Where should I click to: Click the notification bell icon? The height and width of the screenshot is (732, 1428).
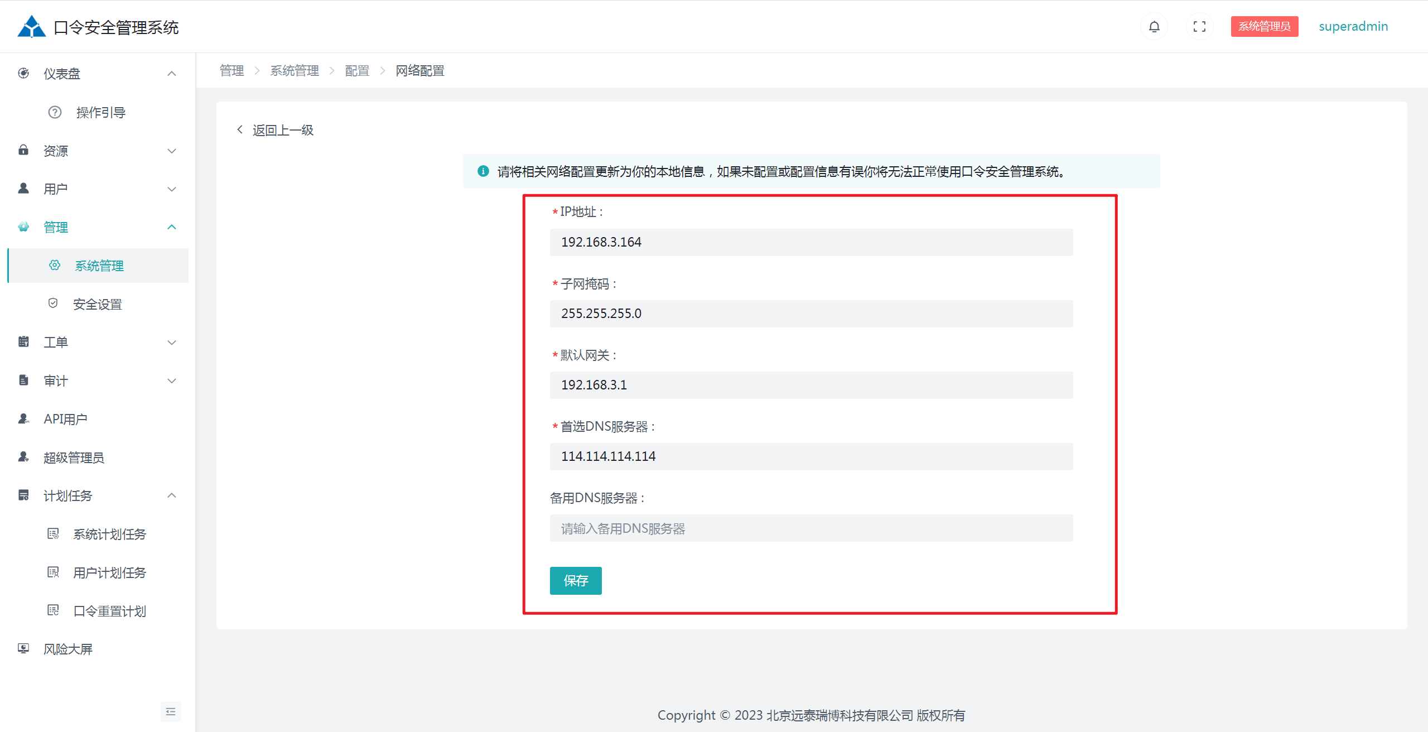click(x=1154, y=27)
